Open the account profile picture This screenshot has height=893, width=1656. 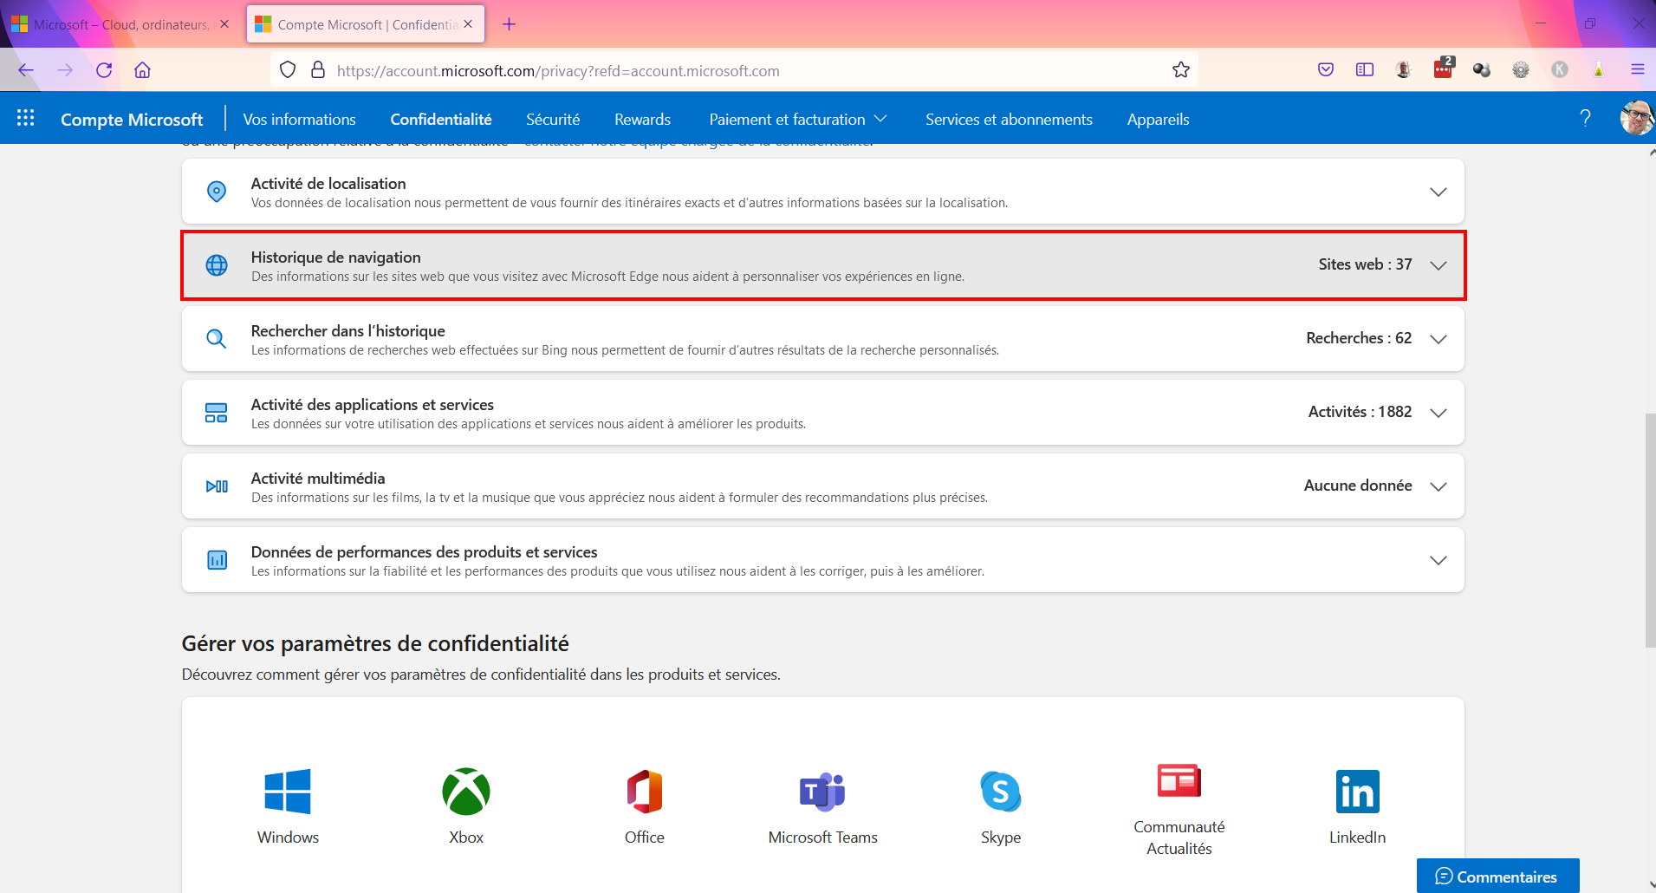1638,118
